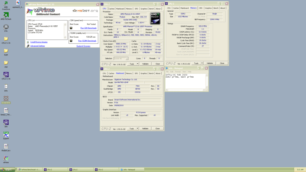Viewport: 306px width, 172px height.
Task: Click the wrench icon next to Advanced Settings
Action: 28,46
